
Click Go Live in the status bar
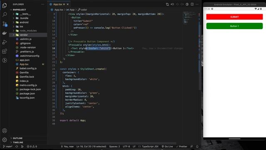tap(167, 146)
